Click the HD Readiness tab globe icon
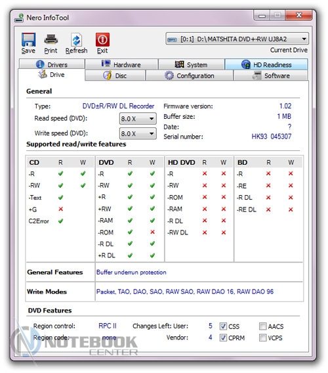The image size is (328, 373). [246, 64]
